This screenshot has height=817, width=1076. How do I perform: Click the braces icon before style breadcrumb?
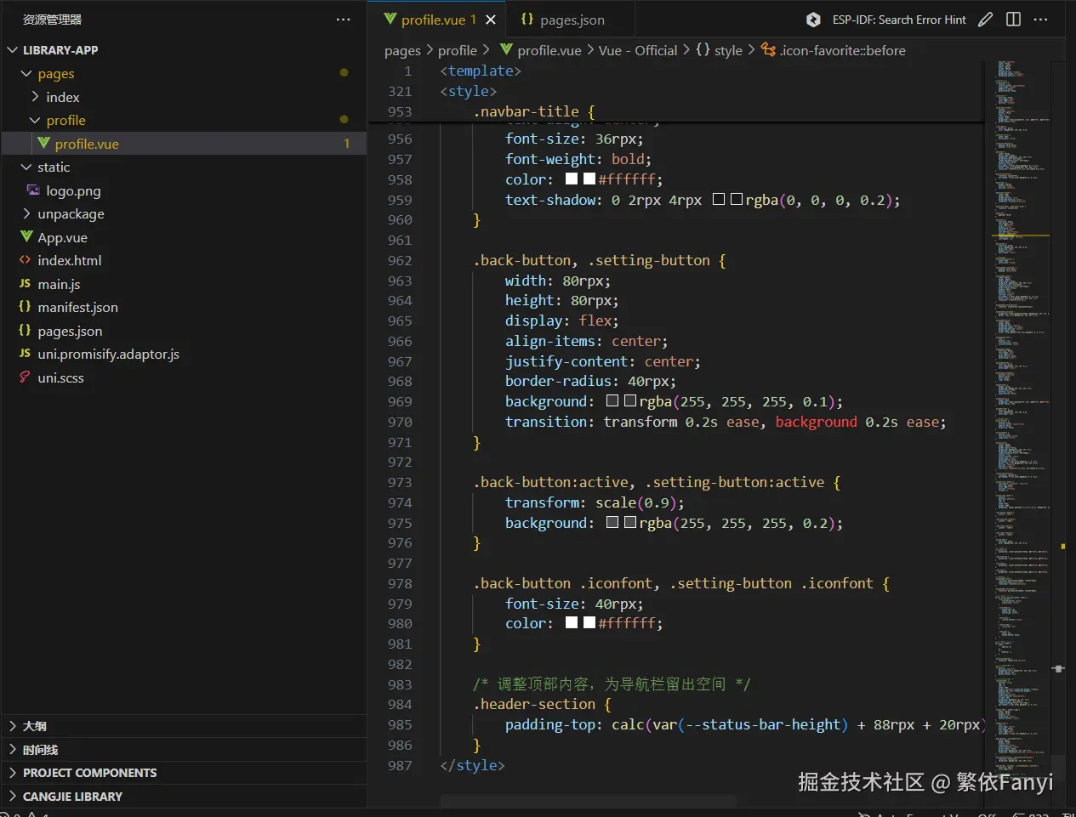pos(703,50)
